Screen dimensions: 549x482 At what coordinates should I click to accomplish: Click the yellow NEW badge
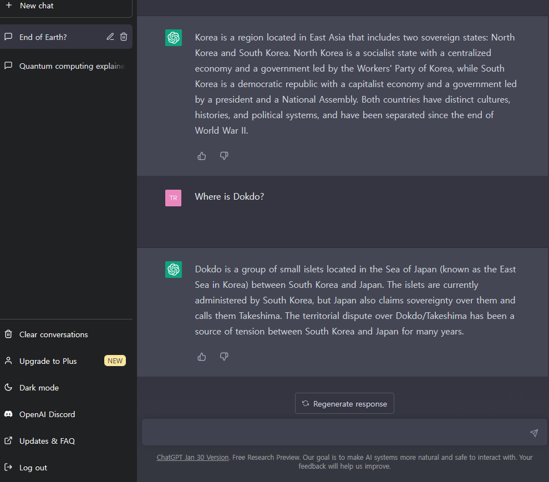pyautogui.click(x=115, y=361)
